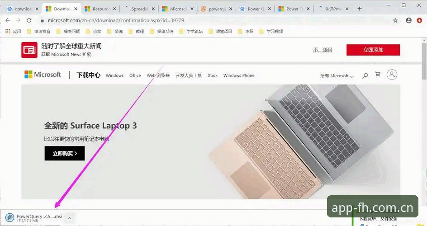Go back using the browser back arrow
The width and height of the screenshot is (427, 226).
coord(8,20)
